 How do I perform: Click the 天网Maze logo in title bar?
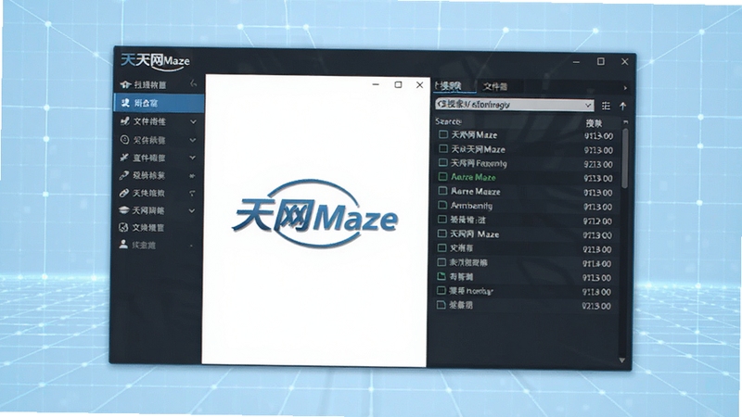[x=155, y=61]
